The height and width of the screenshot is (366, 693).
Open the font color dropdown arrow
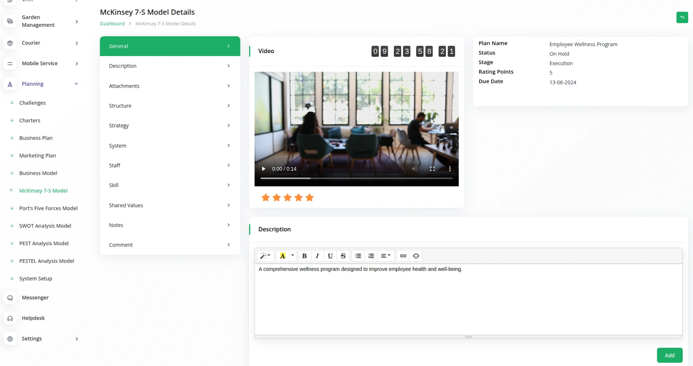click(292, 256)
